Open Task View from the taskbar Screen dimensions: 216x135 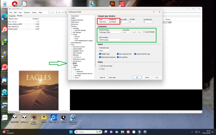(x=106, y=132)
